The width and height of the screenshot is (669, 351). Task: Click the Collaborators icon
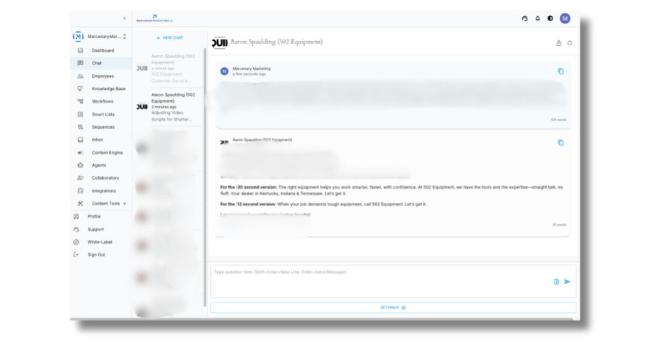80,178
